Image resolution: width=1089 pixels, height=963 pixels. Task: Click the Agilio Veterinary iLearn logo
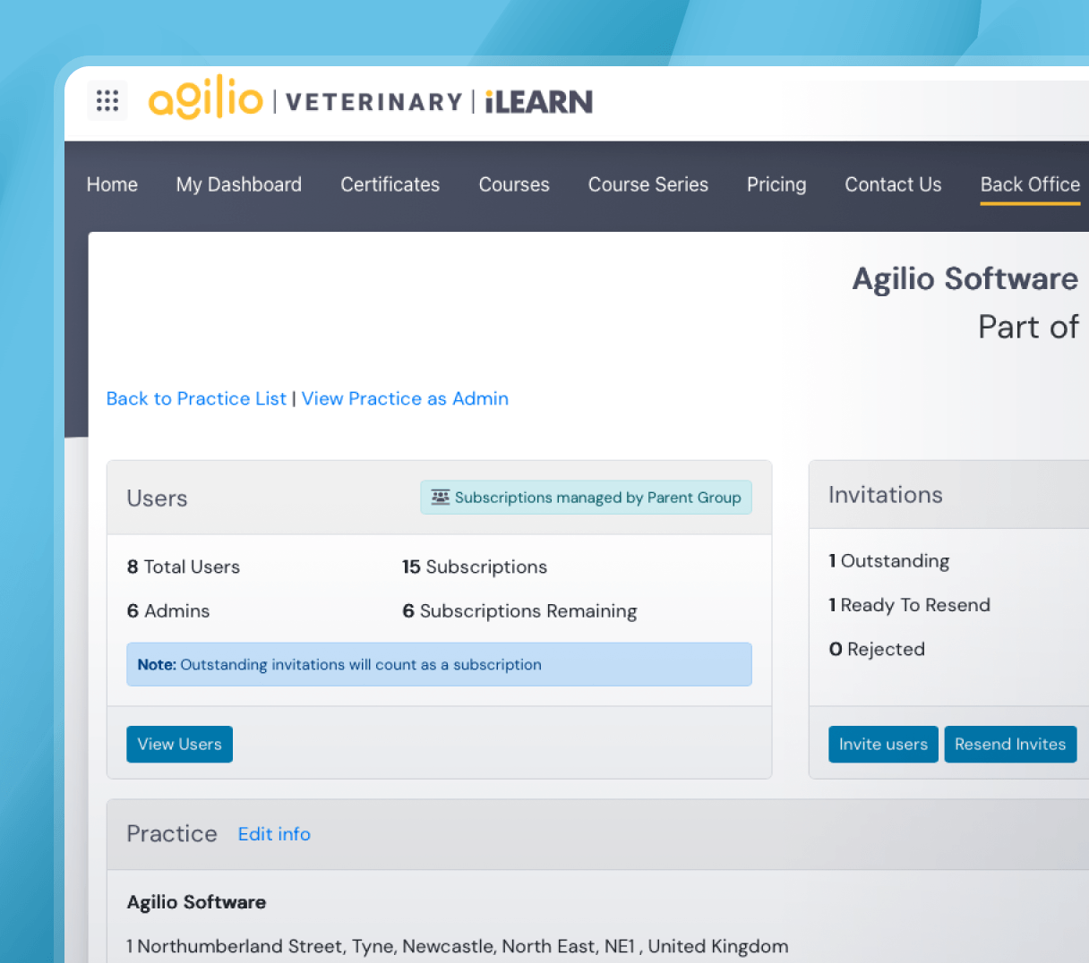371,99
